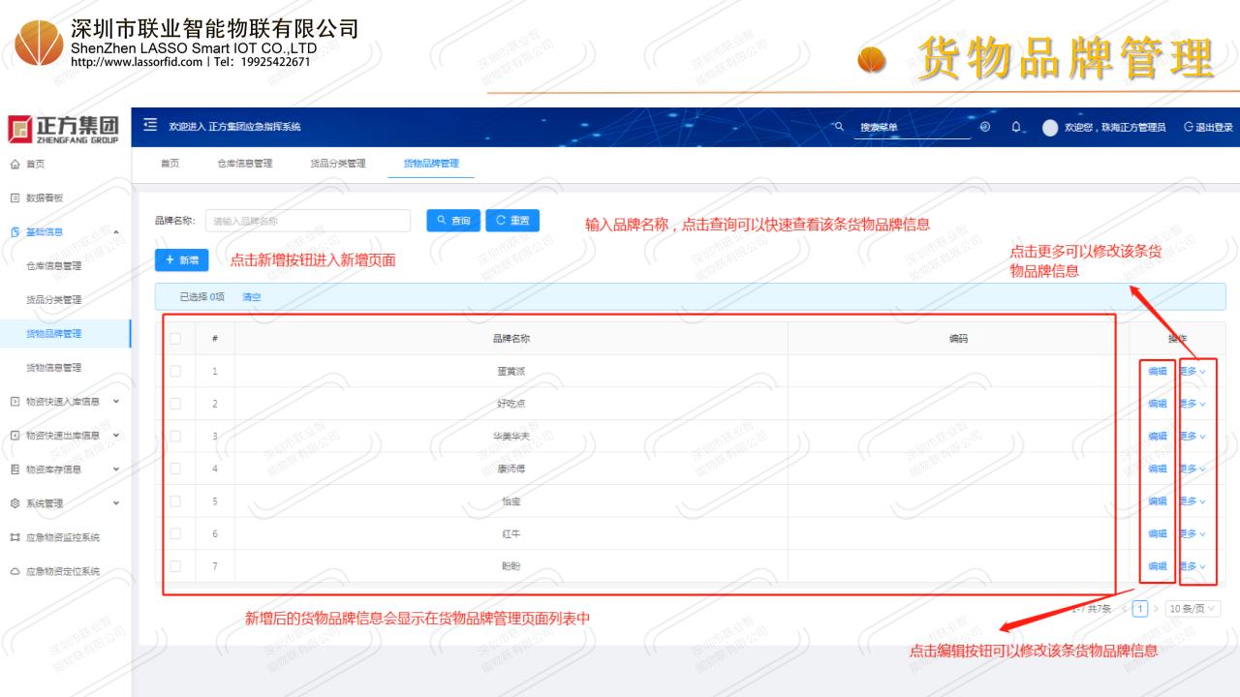Collapse sidebar with the menu fold icon
The width and height of the screenshot is (1240, 697).
click(x=150, y=127)
